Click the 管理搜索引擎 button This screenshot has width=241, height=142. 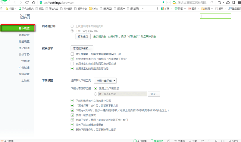(82, 48)
